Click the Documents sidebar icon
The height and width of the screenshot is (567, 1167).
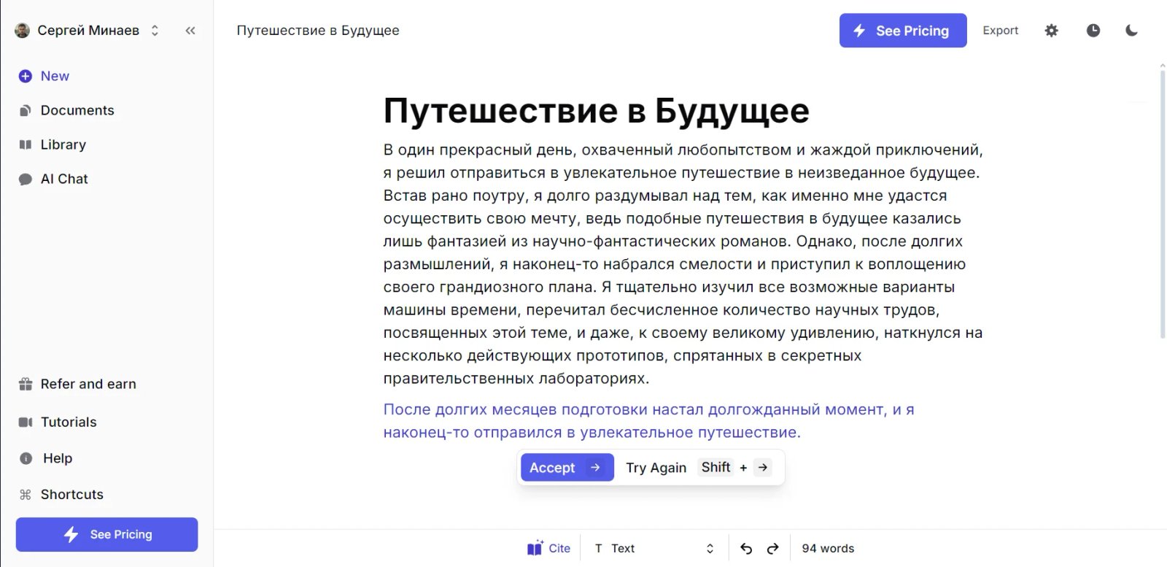tap(26, 110)
